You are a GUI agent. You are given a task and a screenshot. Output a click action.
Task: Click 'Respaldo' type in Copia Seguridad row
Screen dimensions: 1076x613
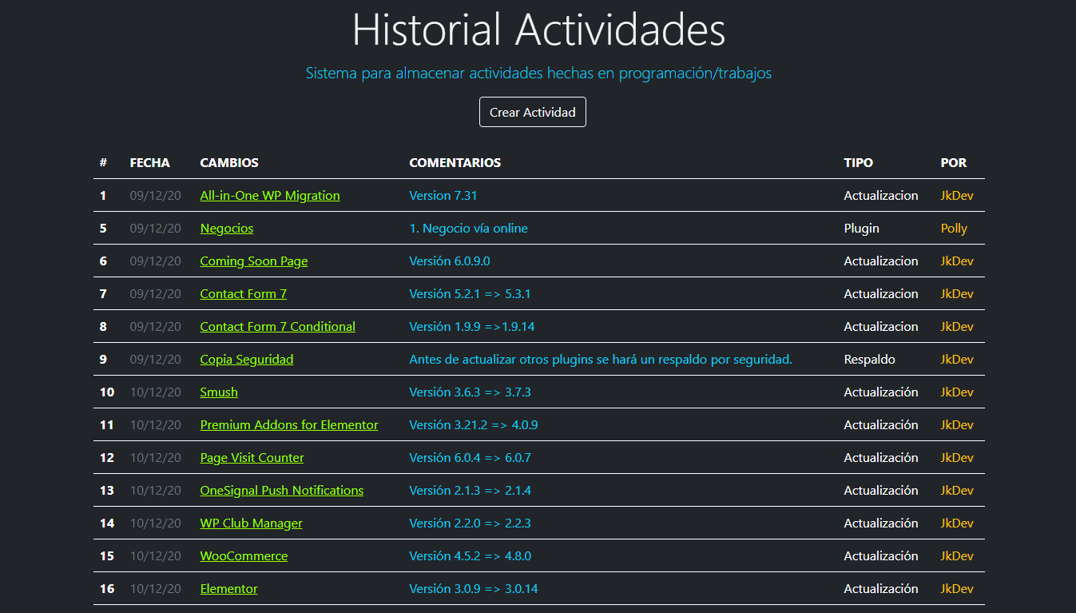(870, 360)
